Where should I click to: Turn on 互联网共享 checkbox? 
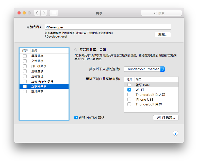tap(25, 86)
